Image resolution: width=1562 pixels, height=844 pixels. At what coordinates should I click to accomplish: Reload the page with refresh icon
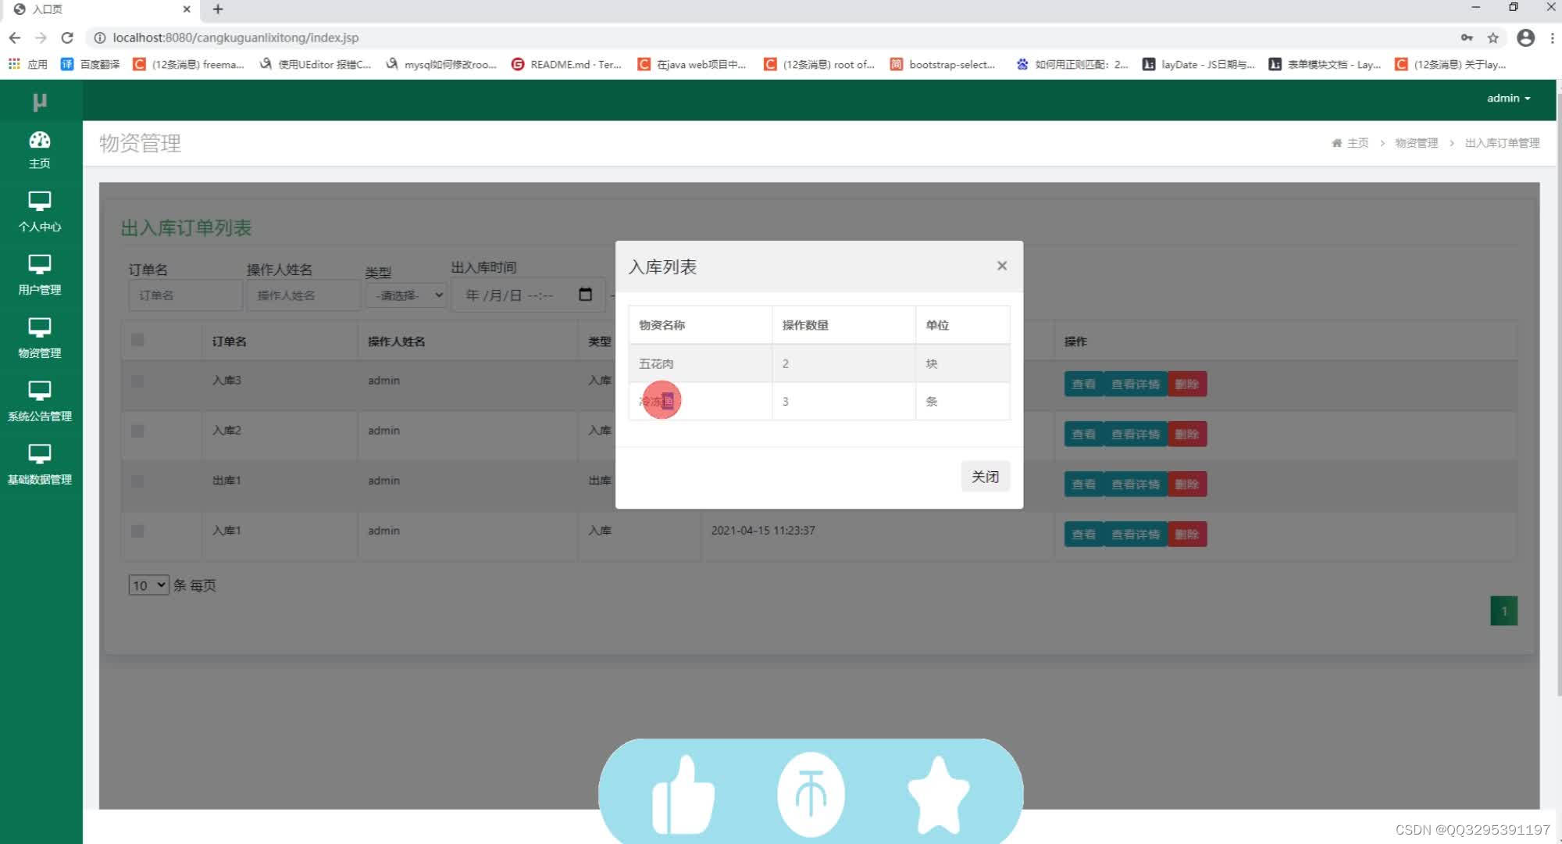point(67,38)
